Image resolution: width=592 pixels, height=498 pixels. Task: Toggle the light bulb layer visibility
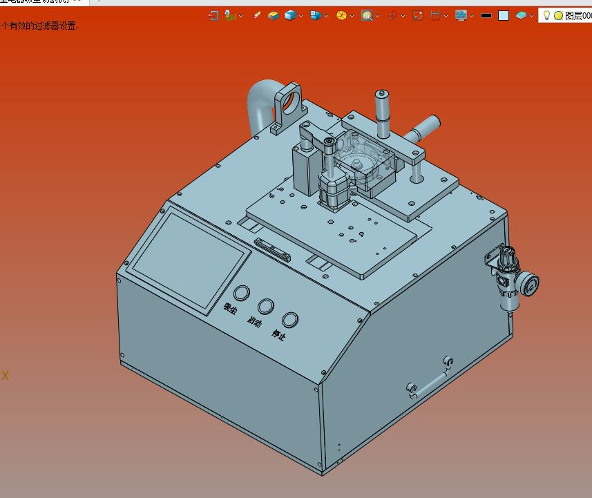pyautogui.click(x=546, y=15)
